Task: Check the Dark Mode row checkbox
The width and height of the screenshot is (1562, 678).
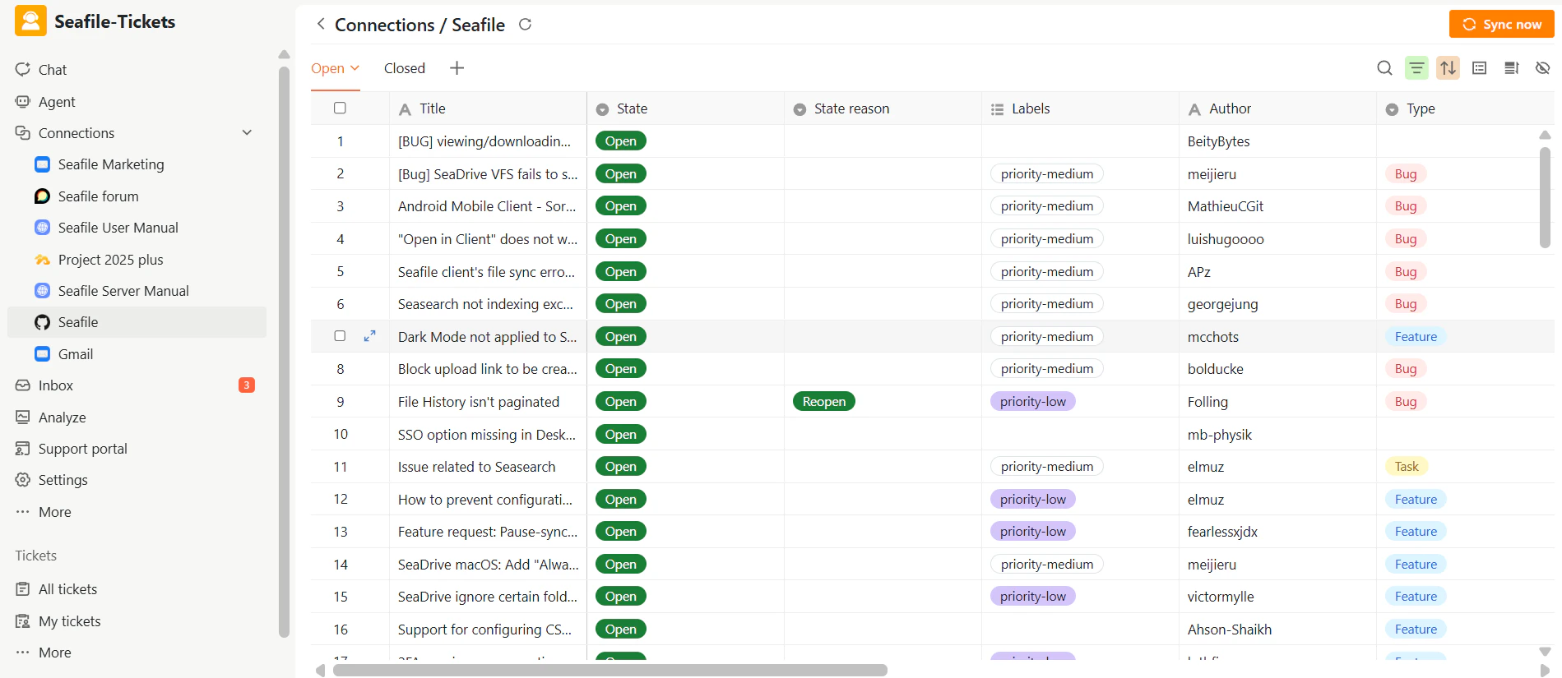Action: tap(340, 336)
